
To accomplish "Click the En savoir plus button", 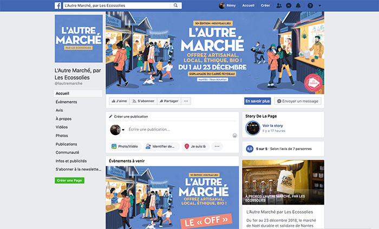I will (x=257, y=101).
